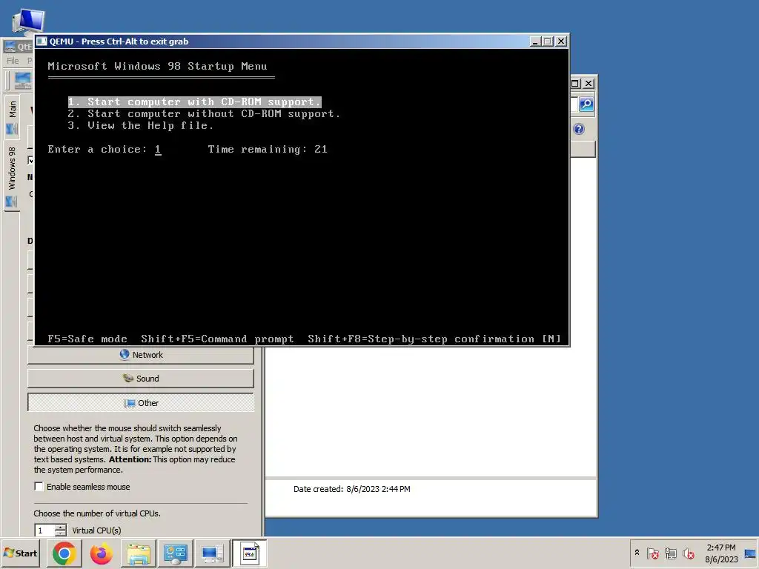The width and height of the screenshot is (759, 569).
Task: Close the QEMU window
Action: pos(560,41)
